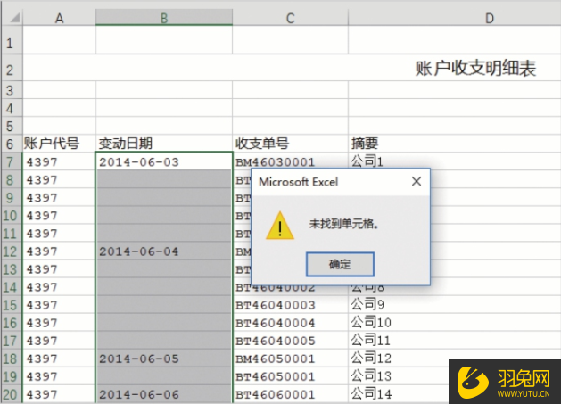Select date cell 2014-06-03

pos(164,161)
